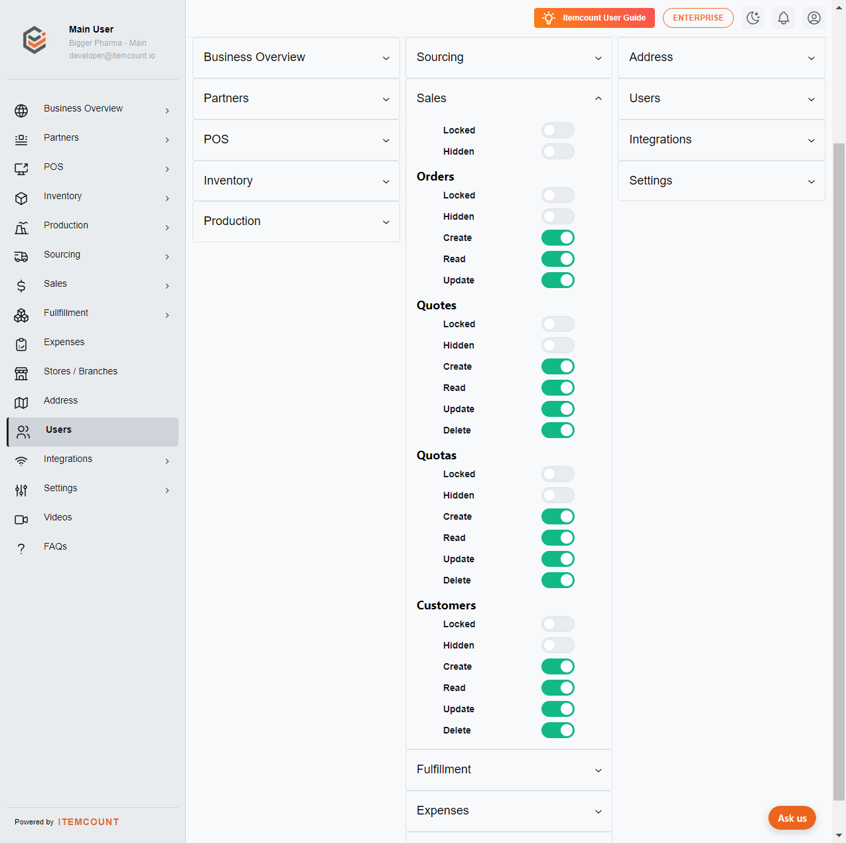Image resolution: width=846 pixels, height=843 pixels.
Task: Click the Expenses clipboard icon in sidebar
Action: (x=21, y=345)
